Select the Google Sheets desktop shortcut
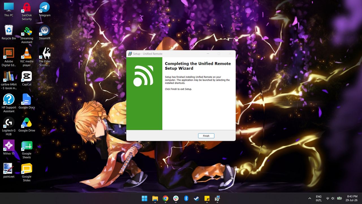The width and height of the screenshot is (362, 204). pyautogui.click(x=27, y=150)
